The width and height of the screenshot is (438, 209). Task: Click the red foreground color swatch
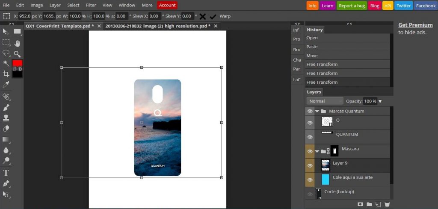(17, 63)
